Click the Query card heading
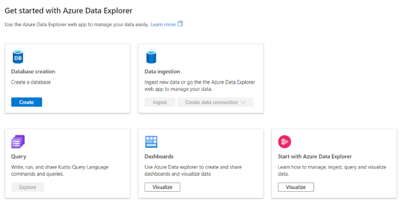This screenshot has height=203, width=411. pyautogui.click(x=19, y=157)
